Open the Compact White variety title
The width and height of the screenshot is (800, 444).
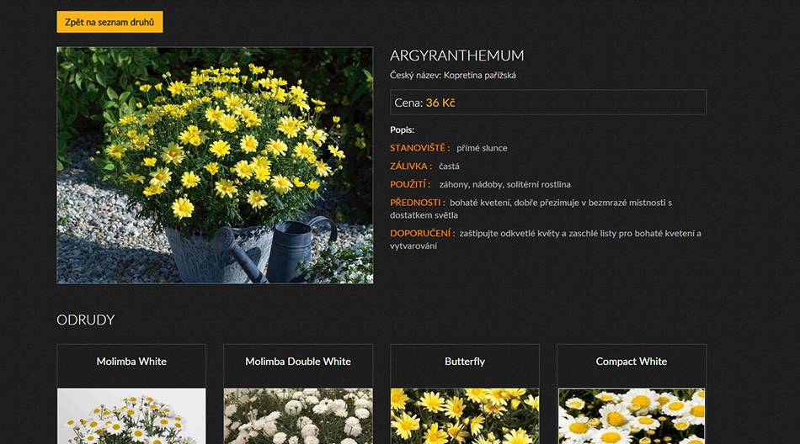631,362
